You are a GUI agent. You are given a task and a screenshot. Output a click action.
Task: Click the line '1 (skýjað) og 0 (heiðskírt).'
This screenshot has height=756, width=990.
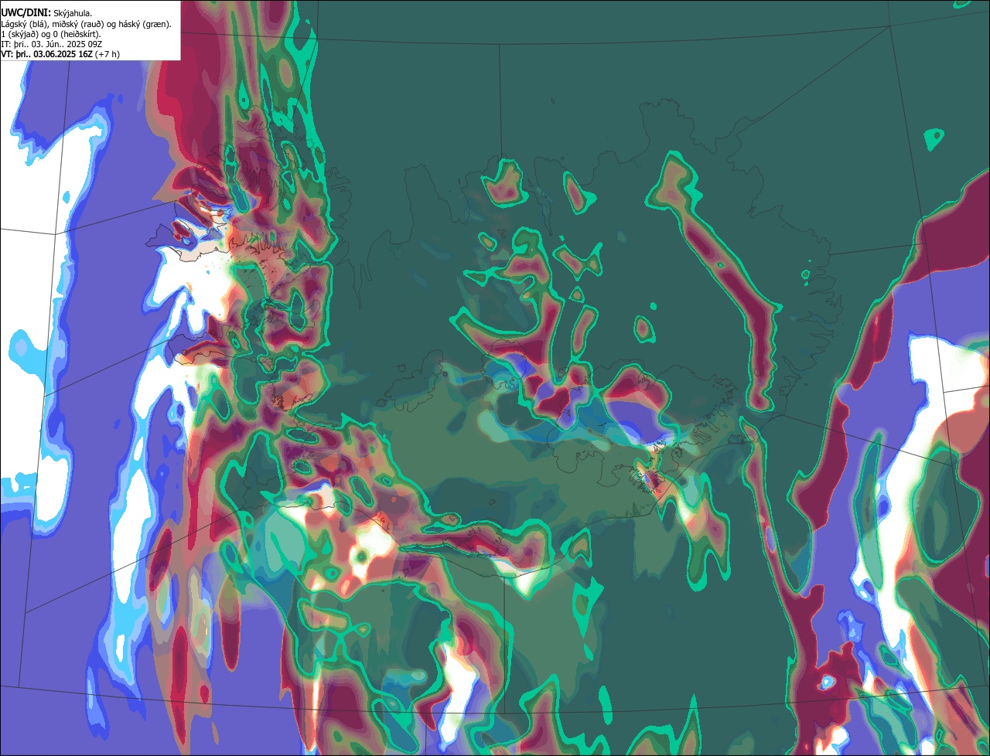pyautogui.click(x=51, y=34)
